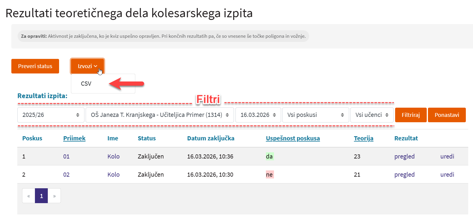Expand the Vsi učenci filter

pyautogui.click(x=372, y=115)
